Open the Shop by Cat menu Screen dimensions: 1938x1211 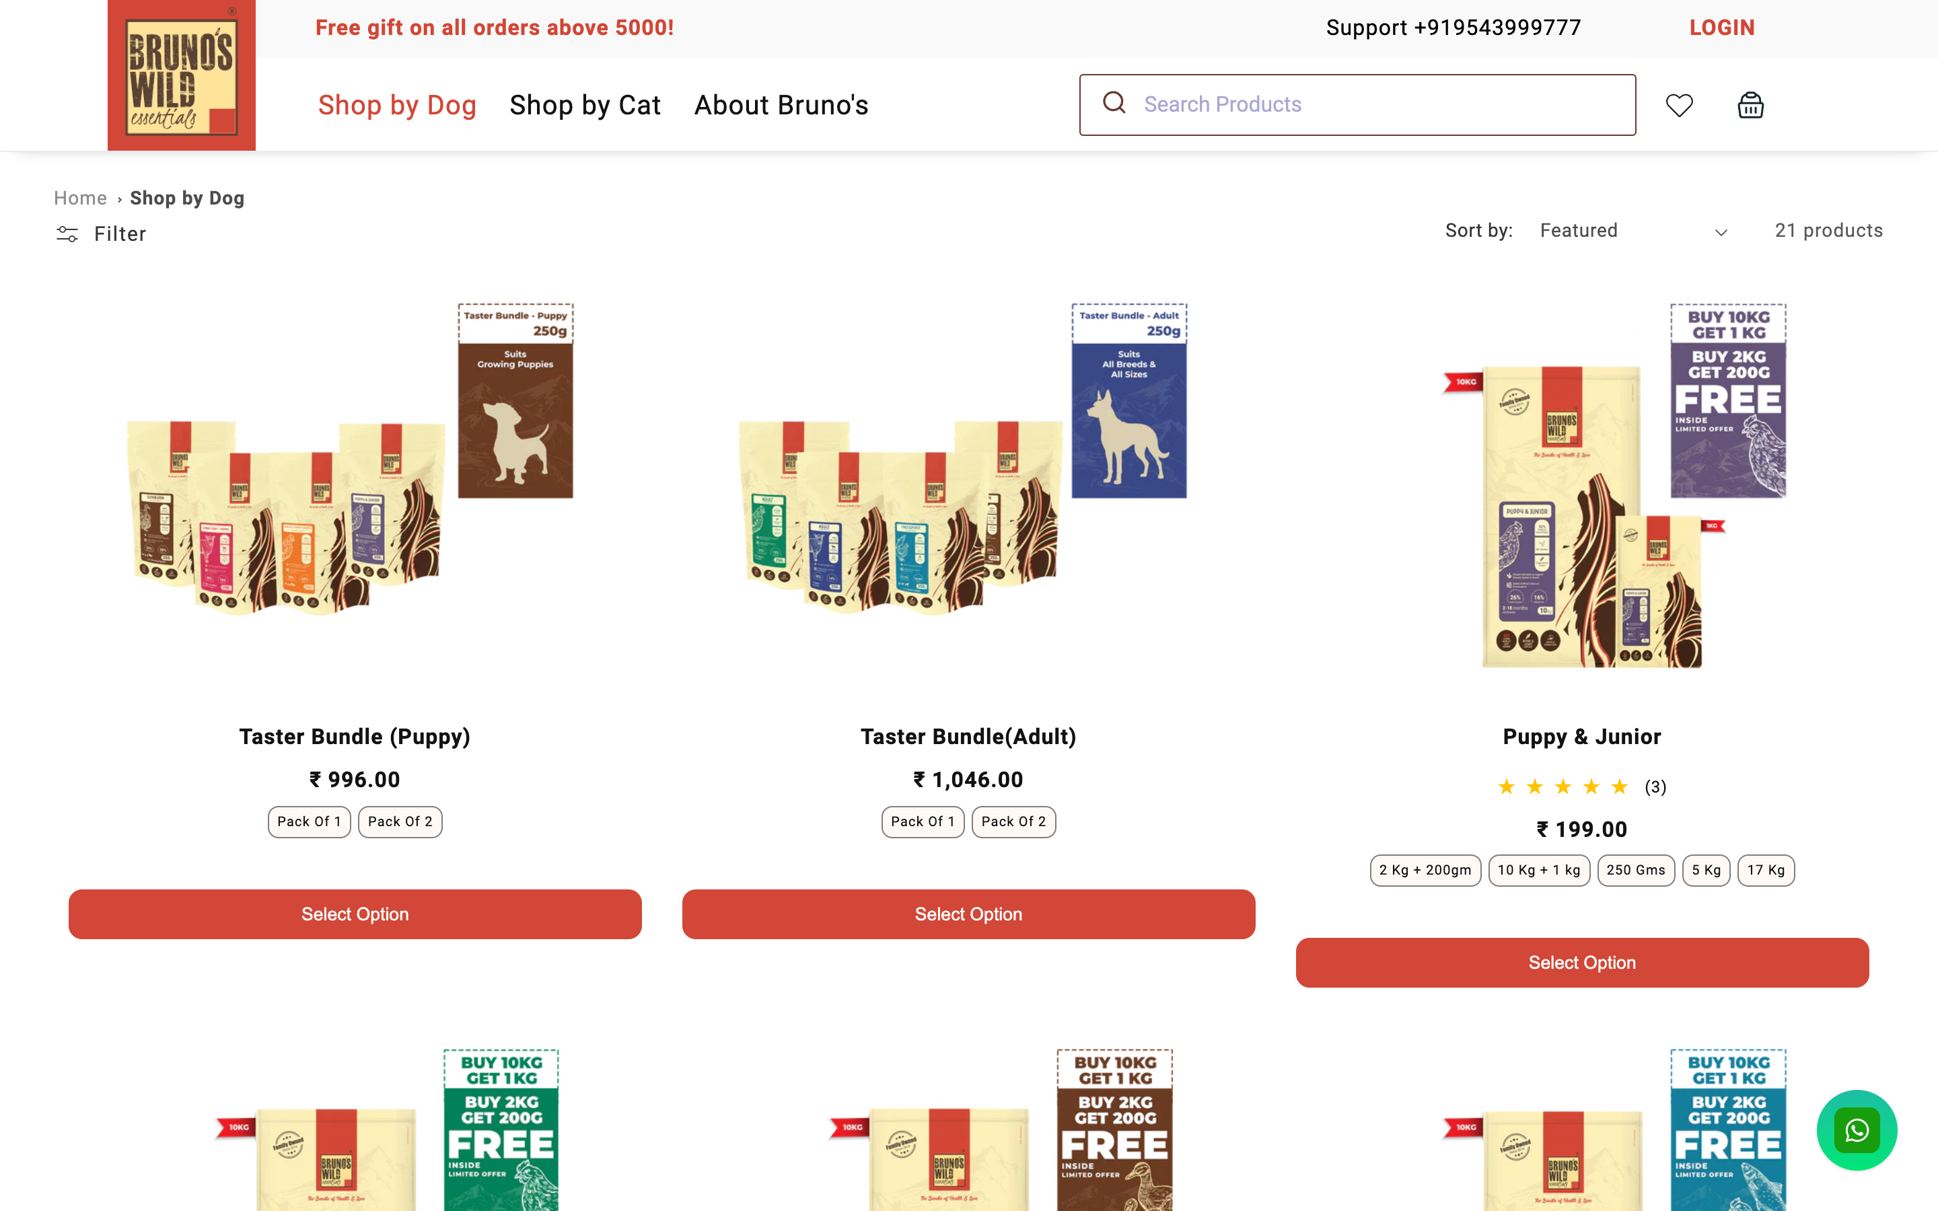click(585, 104)
